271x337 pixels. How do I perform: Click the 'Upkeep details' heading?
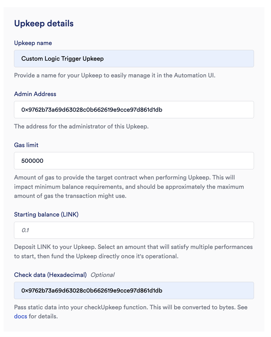tap(44, 24)
